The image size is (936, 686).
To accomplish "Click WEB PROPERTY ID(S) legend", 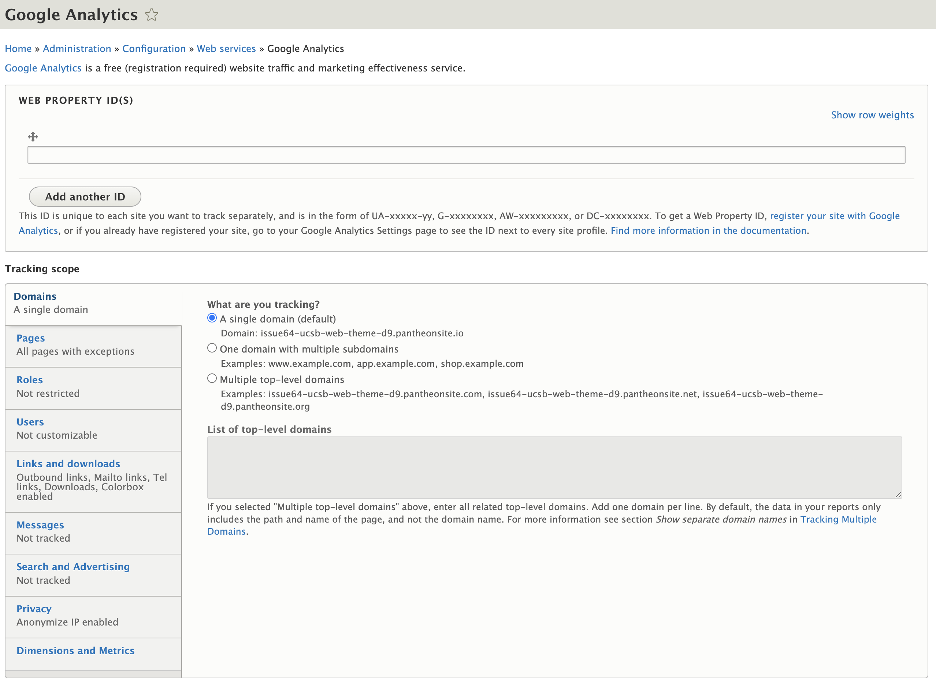I will click(76, 100).
